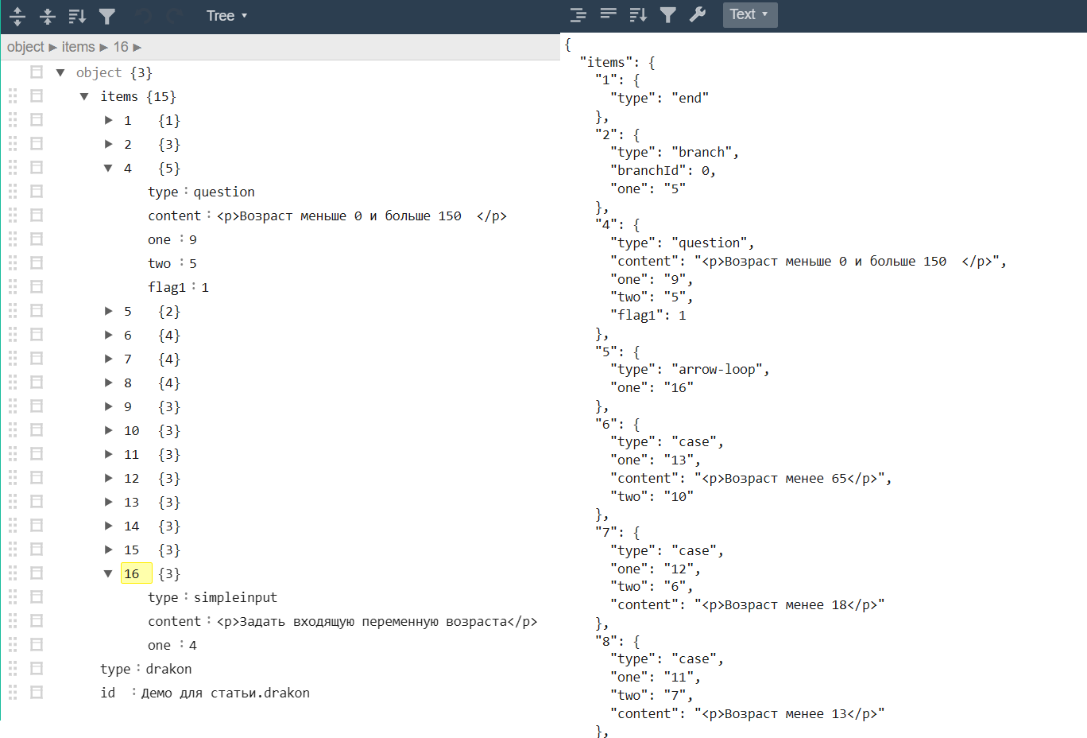The image size is (1087, 738).
Task: Sort contents using the right text toolbar sort icon
Action: (x=638, y=14)
